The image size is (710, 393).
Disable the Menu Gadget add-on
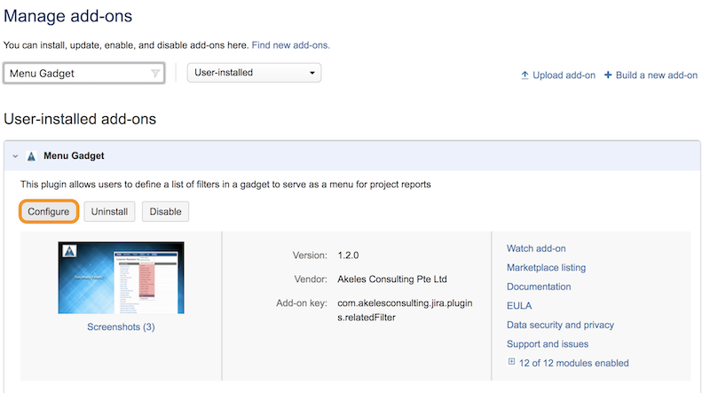(x=165, y=212)
